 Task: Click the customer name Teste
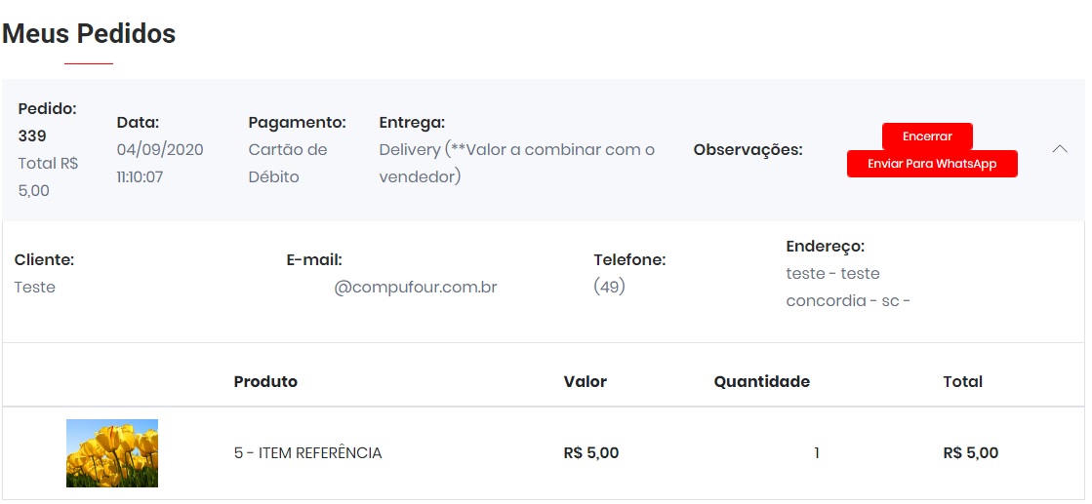(35, 288)
